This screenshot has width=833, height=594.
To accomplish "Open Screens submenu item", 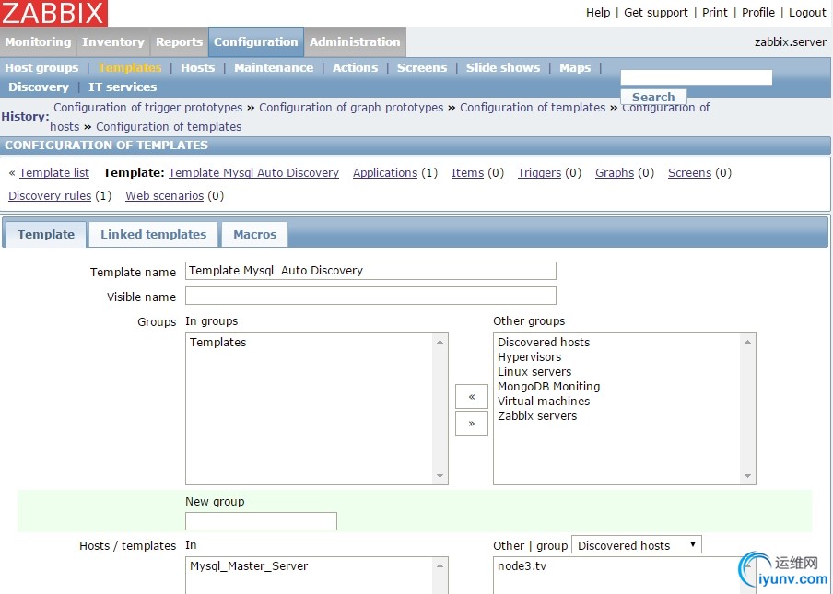I will [x=422, y=68].
